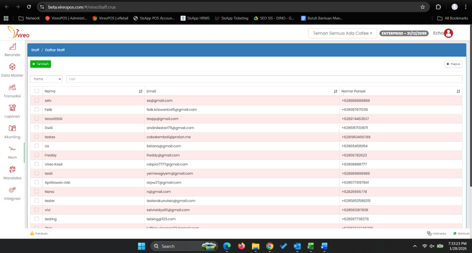Image resolution: width=472 pixels, height=253 pixels.
Task: Select the checkbox for Vireo Kasir row
Action: coord(37,164)
